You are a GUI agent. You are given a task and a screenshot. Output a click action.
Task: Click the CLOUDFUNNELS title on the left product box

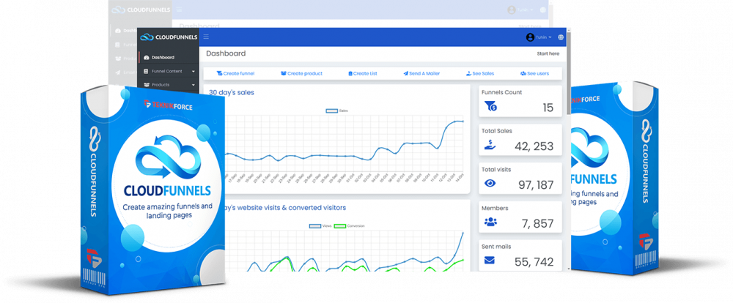[x=167, y=190]
